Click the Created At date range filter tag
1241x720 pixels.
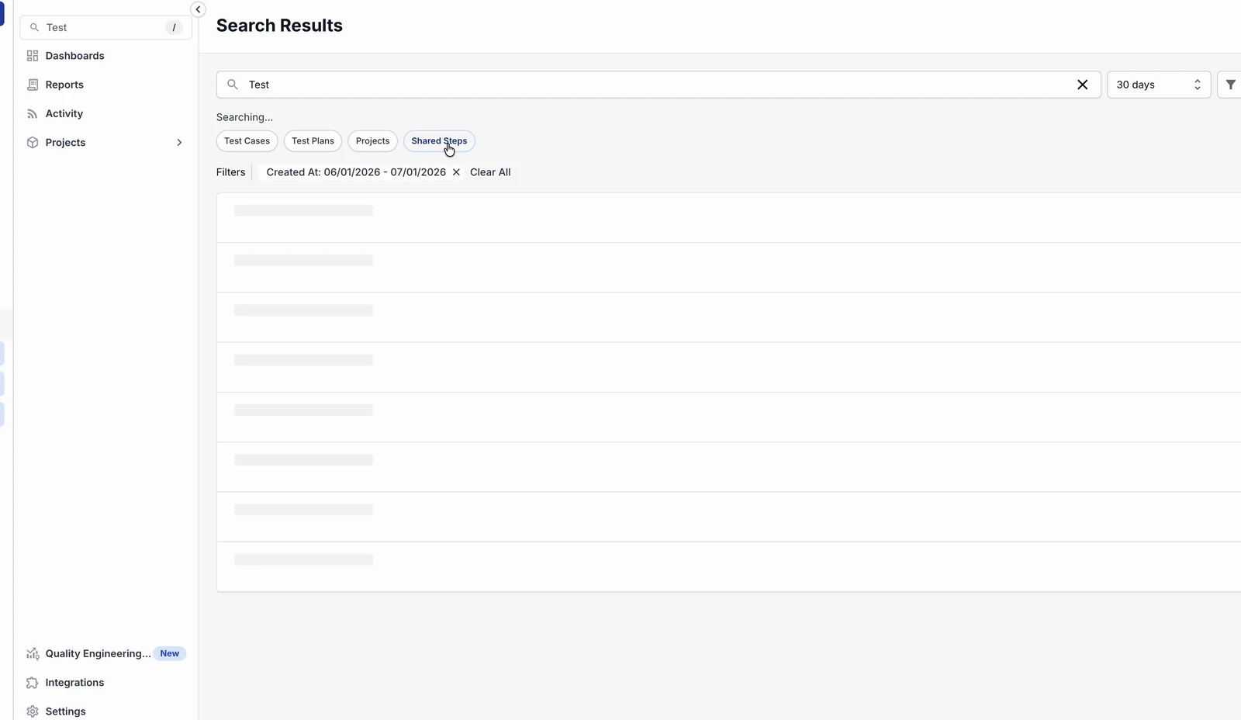point(356,172)
